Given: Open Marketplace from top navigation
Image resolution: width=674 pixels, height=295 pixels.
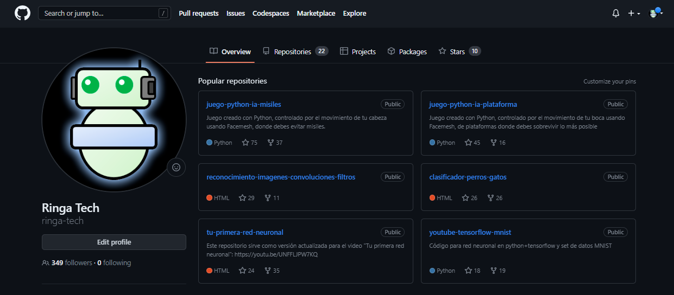Looking at the screenshot, I should tap(316, 14).
